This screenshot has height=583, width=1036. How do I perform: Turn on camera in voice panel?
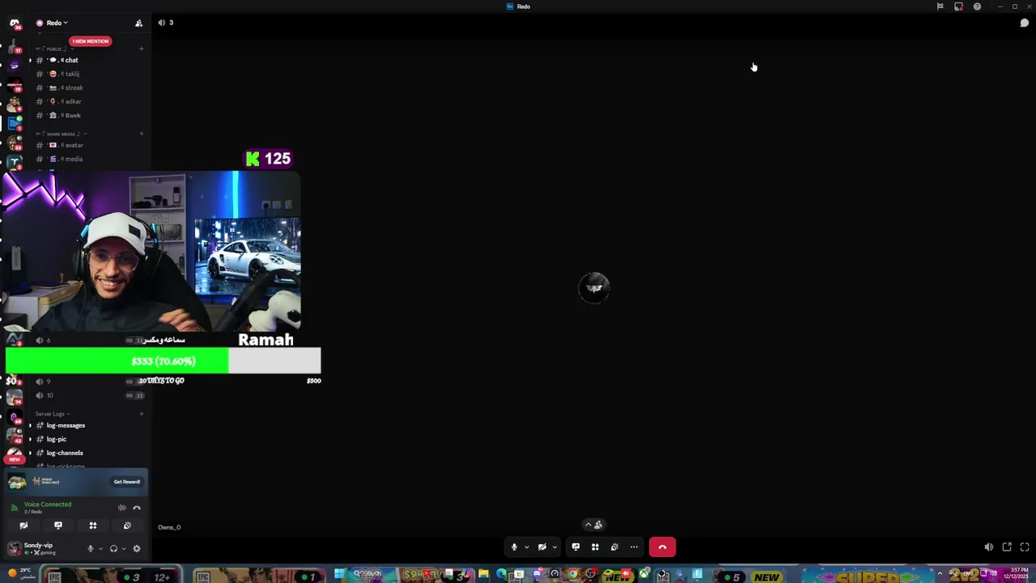pyautogui.click(x=23, y=526)
